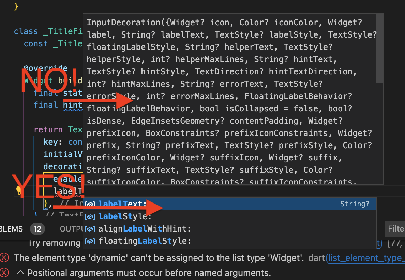This screenshot has width=405, height=280.
Task: Click the lightbulb quick-fix icon in the gutter
Action: [x=19, y=191]
